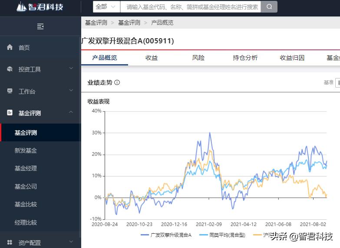340x248 pixels.
Task: Click the search magnifier button
Action: click(x=269, y=7)
